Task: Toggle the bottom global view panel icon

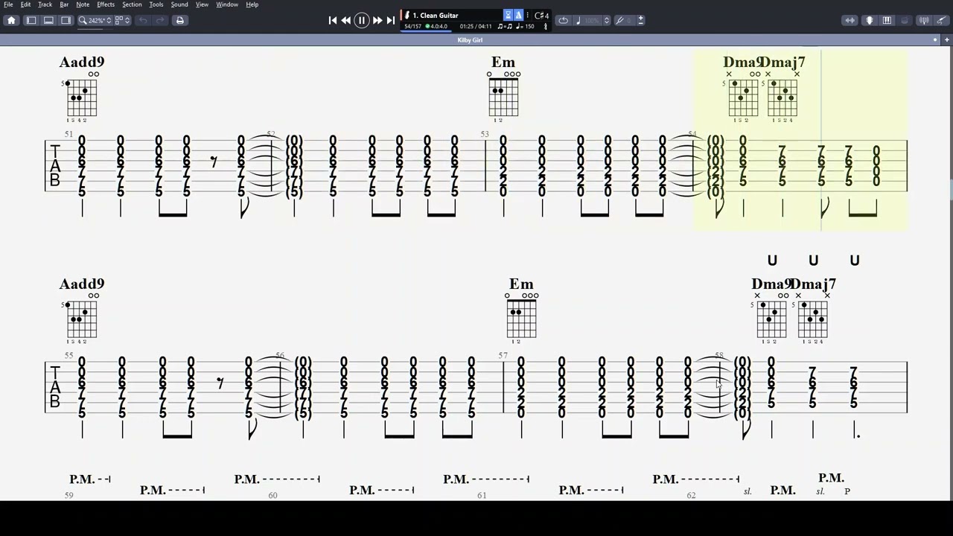Action: [x=48, y=20]
